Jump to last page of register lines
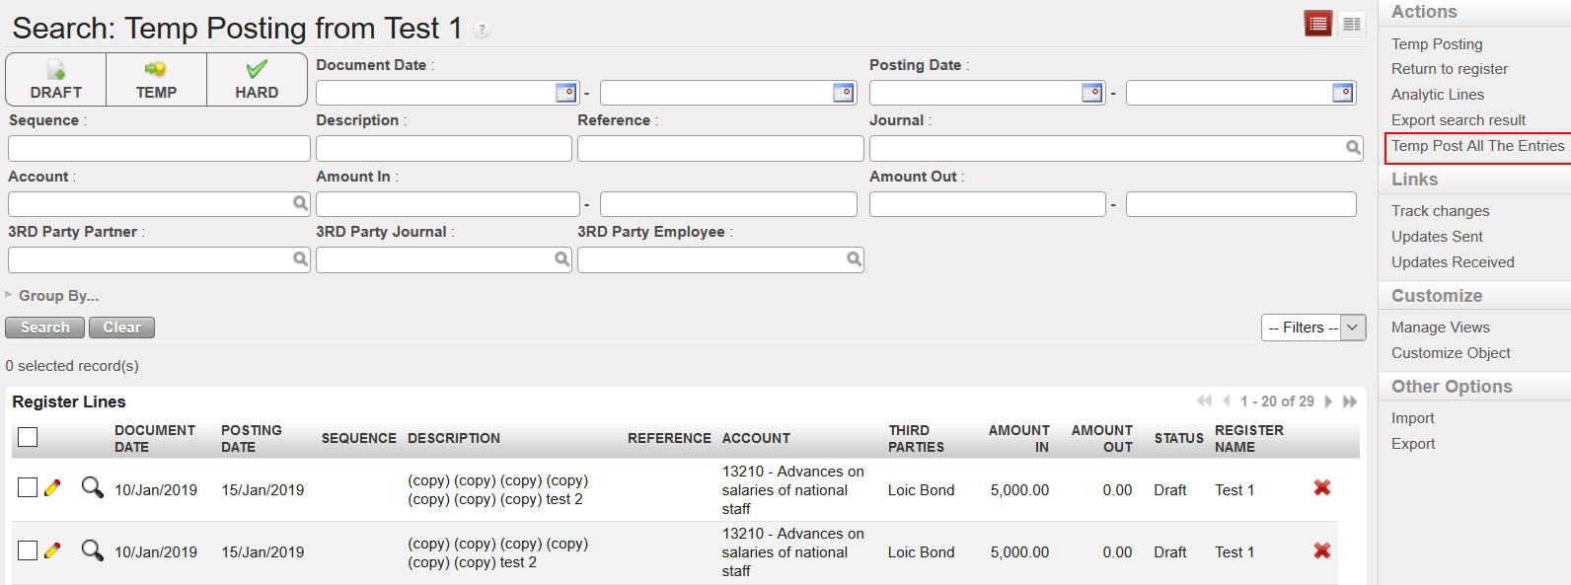 [1350, 402]
